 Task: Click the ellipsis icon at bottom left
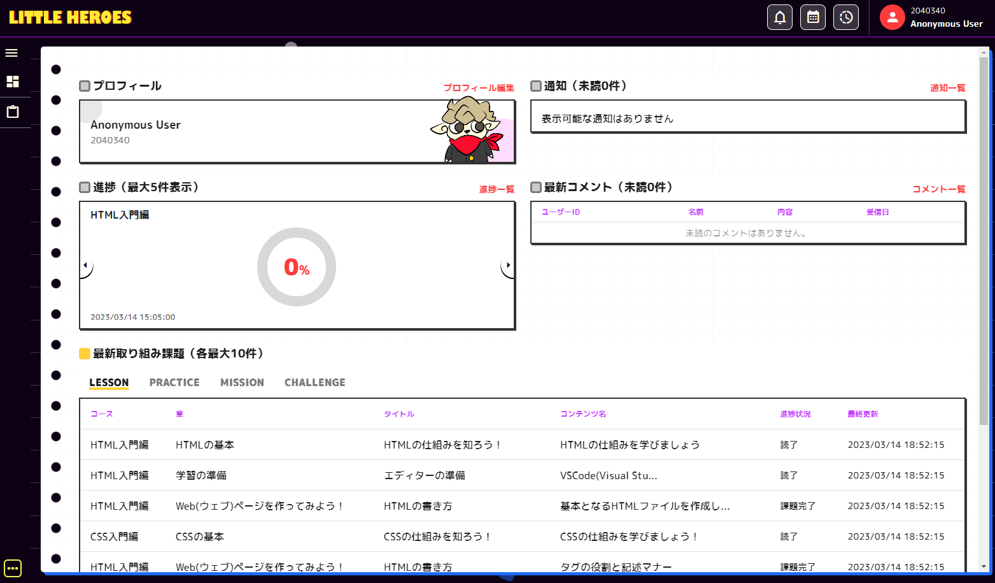click(x=13, y=567)
